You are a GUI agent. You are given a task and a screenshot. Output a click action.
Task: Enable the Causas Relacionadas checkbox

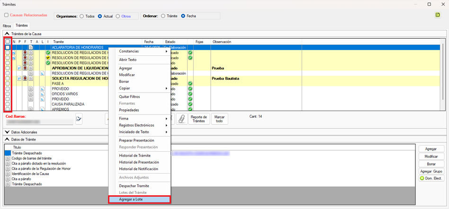7,15
